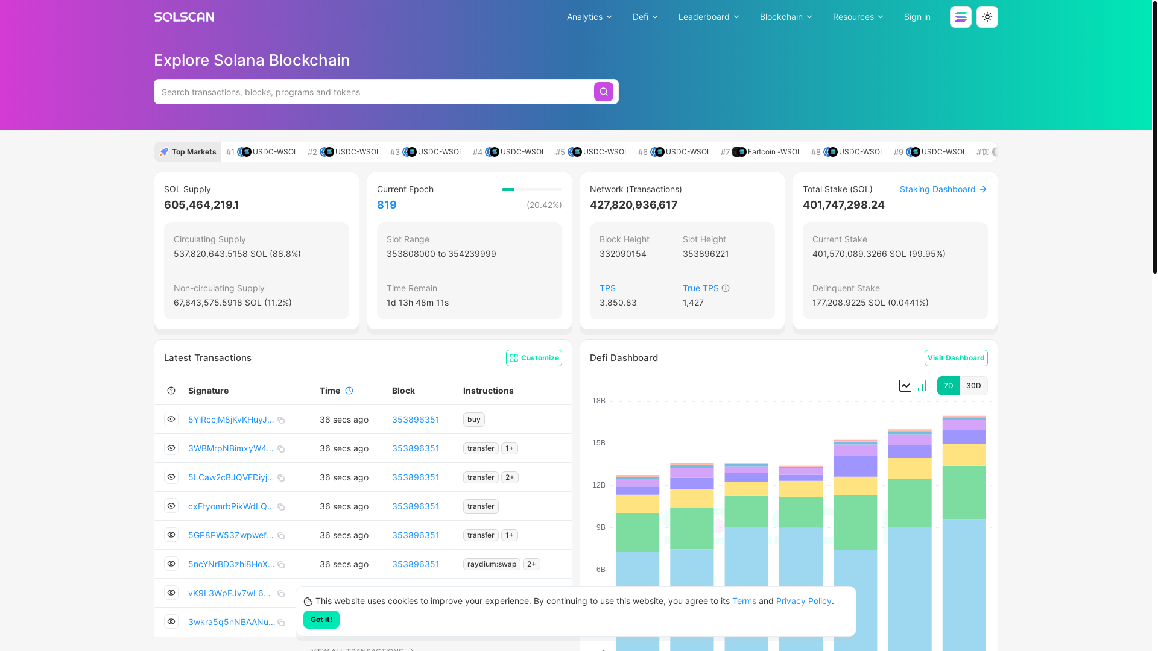Select the 7D chart range
The width and height of the screenshot is (1158, 651).
pyautogui.click(x=949, y=386)
